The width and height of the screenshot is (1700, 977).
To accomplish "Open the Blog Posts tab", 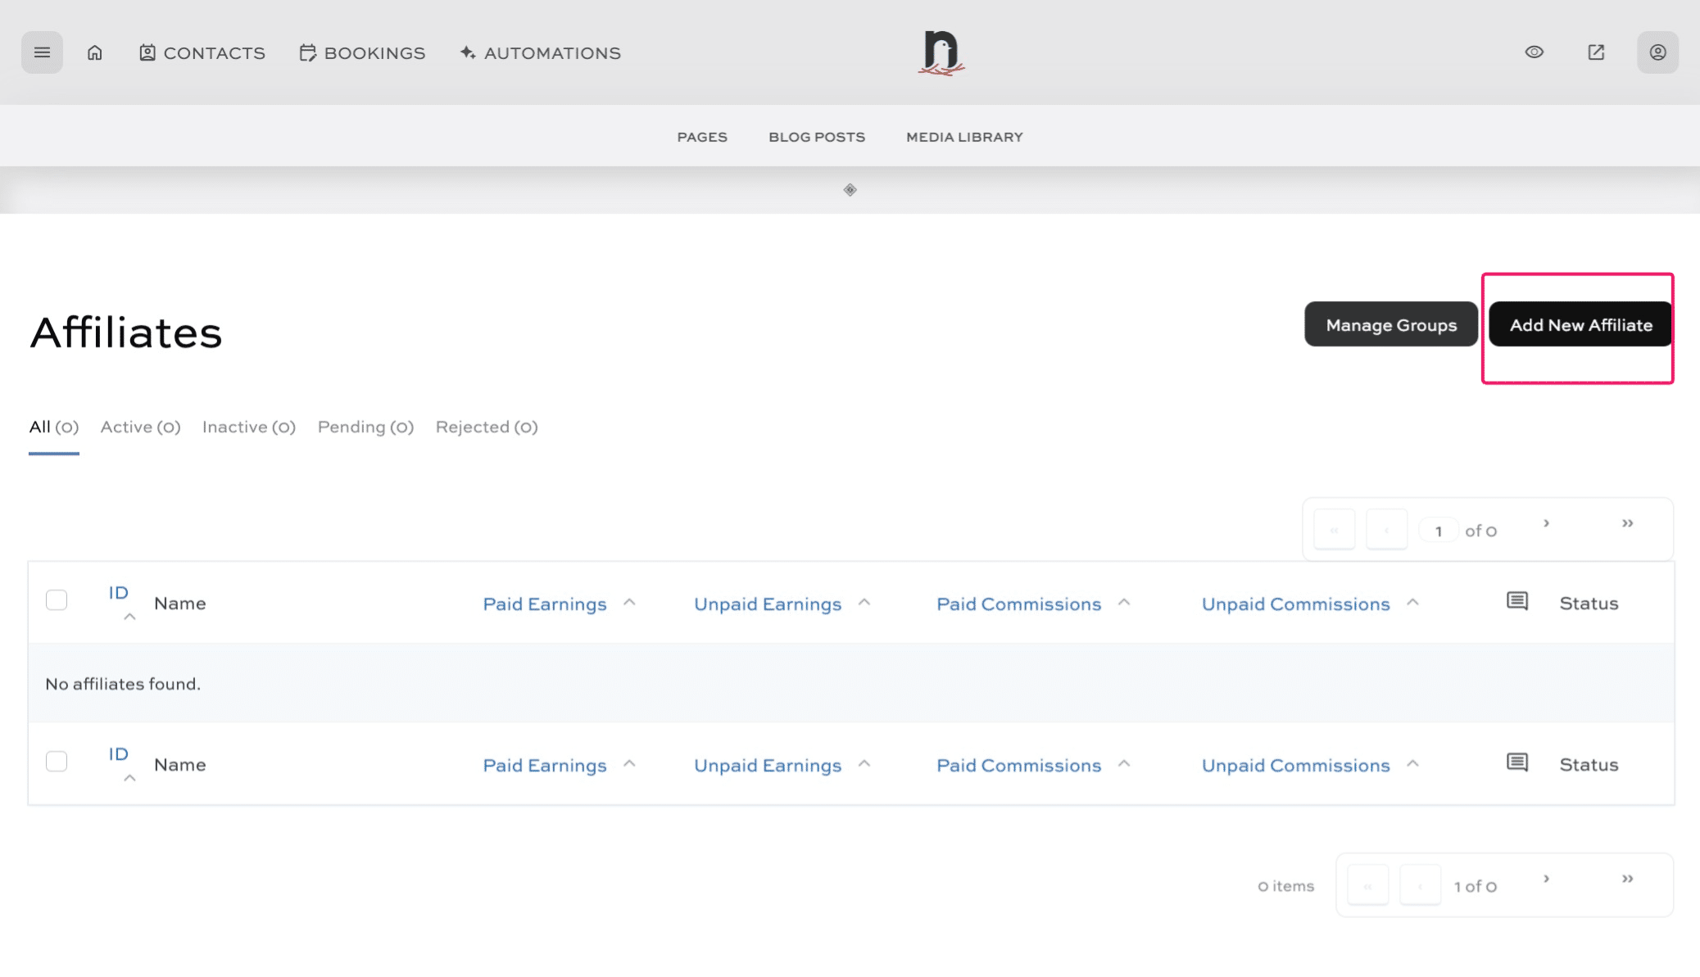I will pyautogui.click(x=816, y=137).
